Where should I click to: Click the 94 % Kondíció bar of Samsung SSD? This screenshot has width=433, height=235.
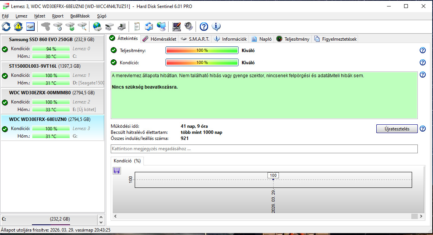51,49
